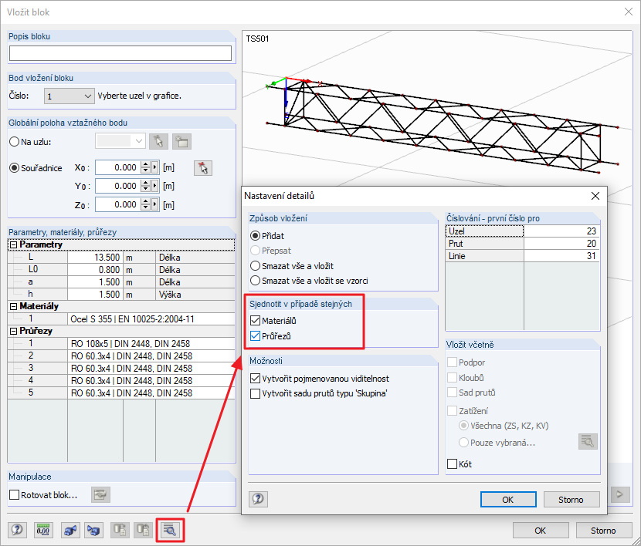Select material Ocel S 355 row

coord(121,318)
